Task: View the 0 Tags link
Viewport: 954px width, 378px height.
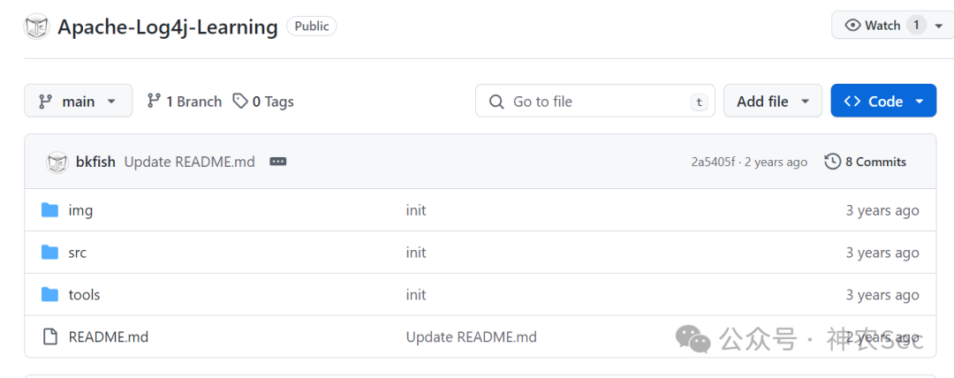Action: coord(263,101)
